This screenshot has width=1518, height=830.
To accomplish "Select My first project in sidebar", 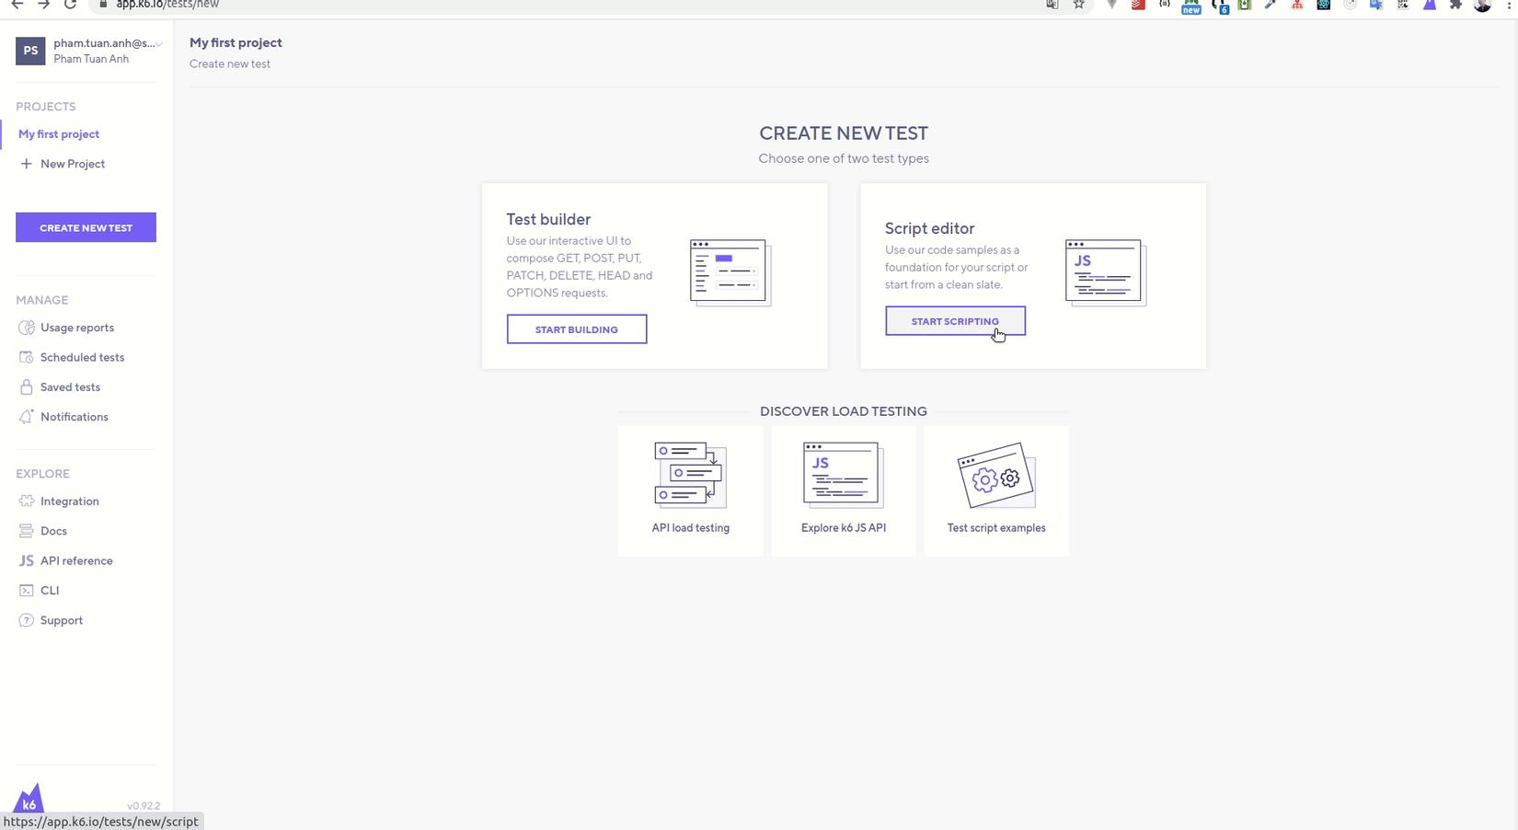I will pyautogui.click(x=59, y=134).
